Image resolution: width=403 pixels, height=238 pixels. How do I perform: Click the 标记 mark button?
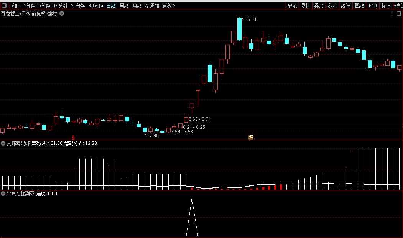point(386,6)
